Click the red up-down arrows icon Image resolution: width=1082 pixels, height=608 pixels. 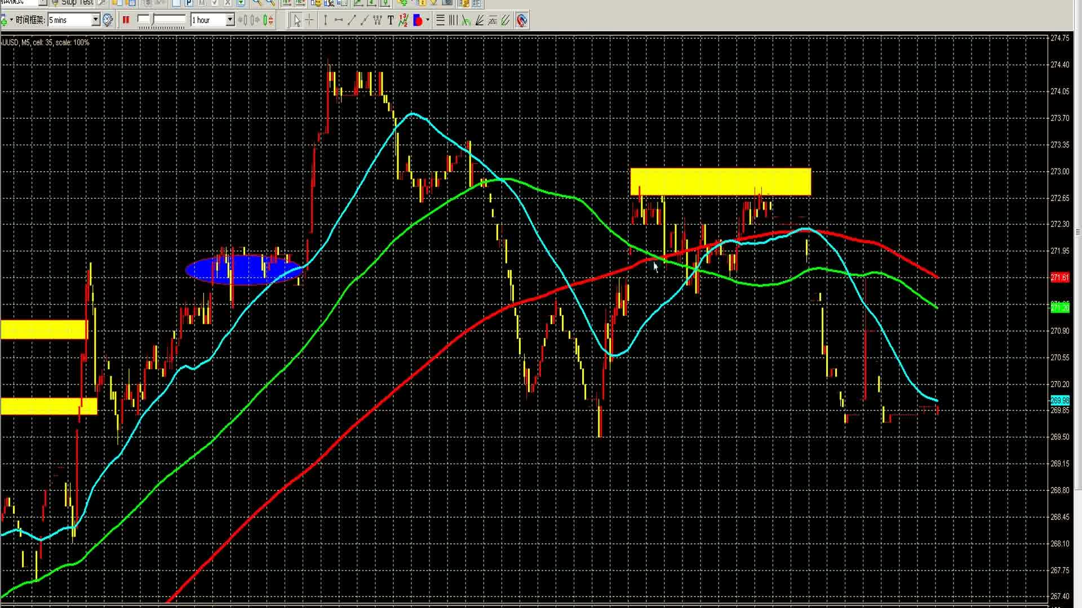[271, 21]
